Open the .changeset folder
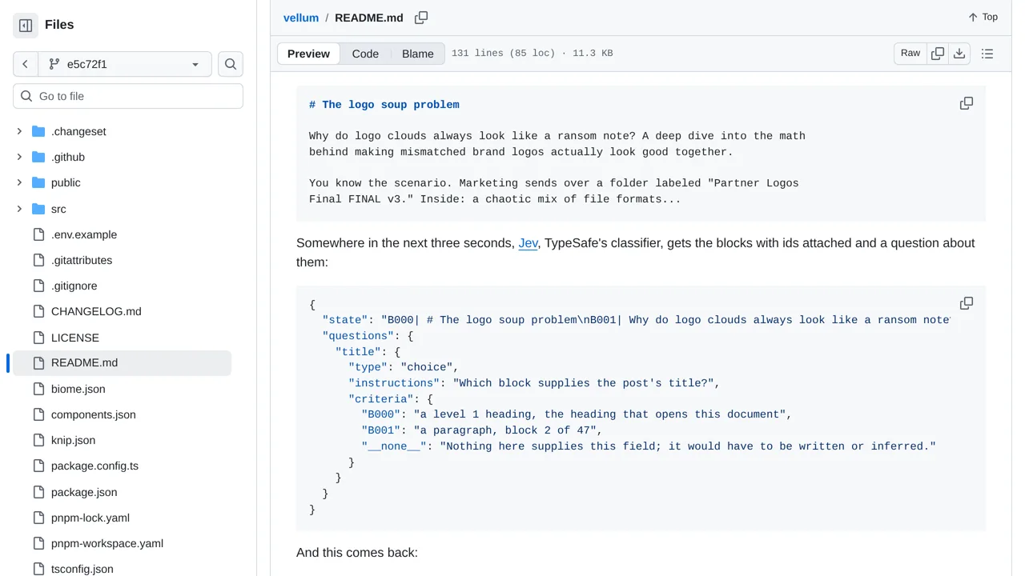Image resolution: width=1025 pixels, height=576 pixels. pos(78,131)
